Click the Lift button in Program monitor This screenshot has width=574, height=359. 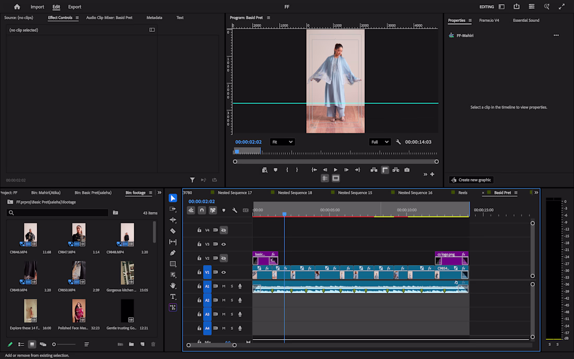(374, 170)
